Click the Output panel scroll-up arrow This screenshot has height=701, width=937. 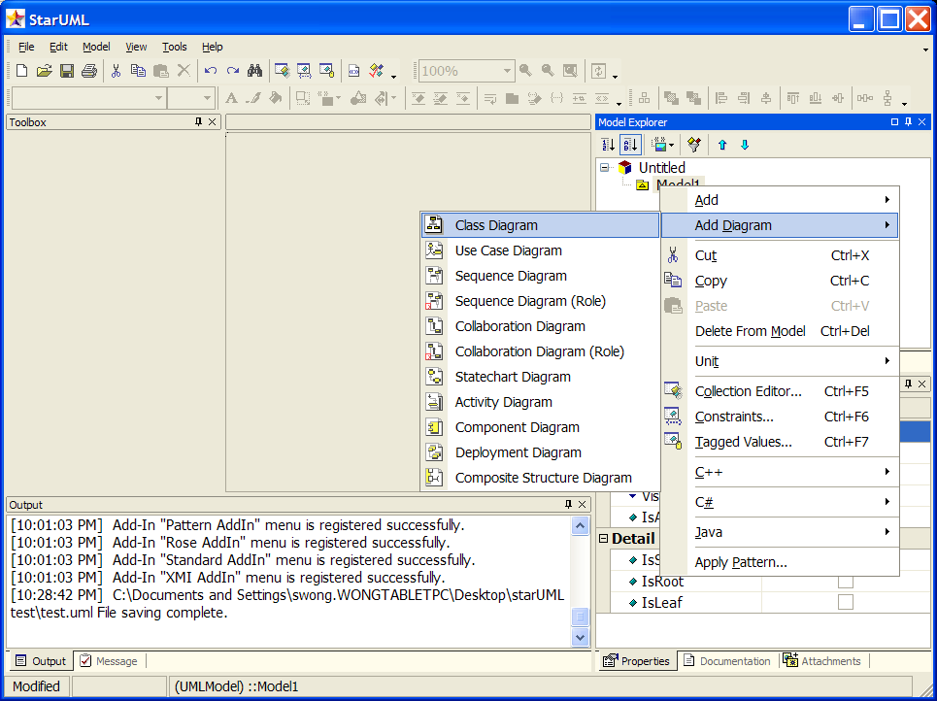580,526
